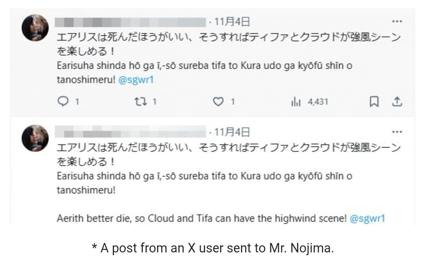Click the repost icon on first post
Viewport: 426px width, 267px height.
click(x=141, y=102)
